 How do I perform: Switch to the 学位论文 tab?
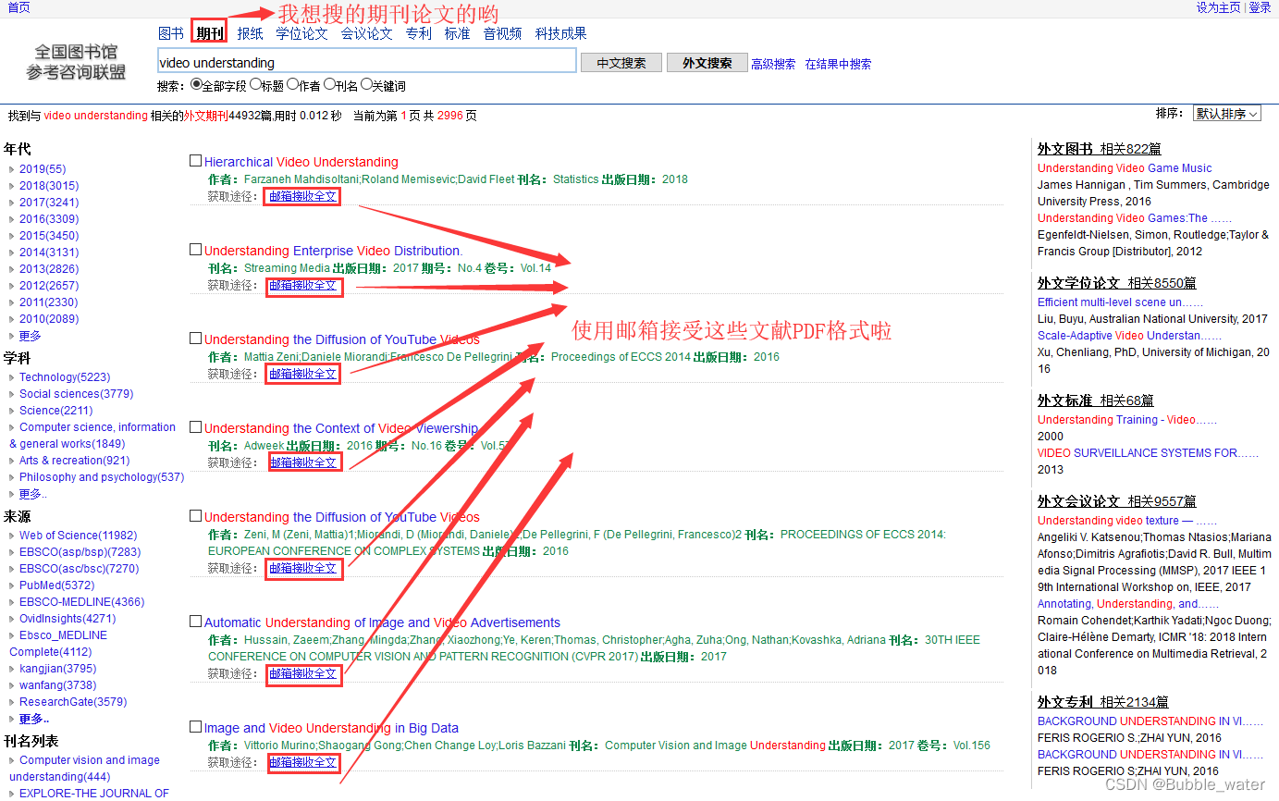pyautogui.click(x=301, y=33)
